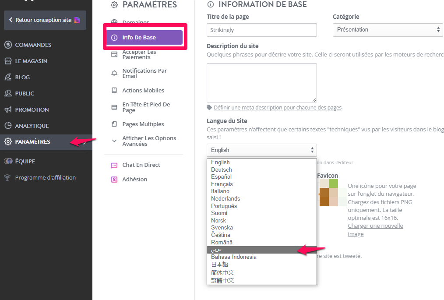
Task: Click the Le Magasin store icon
Action: (8, 61)
